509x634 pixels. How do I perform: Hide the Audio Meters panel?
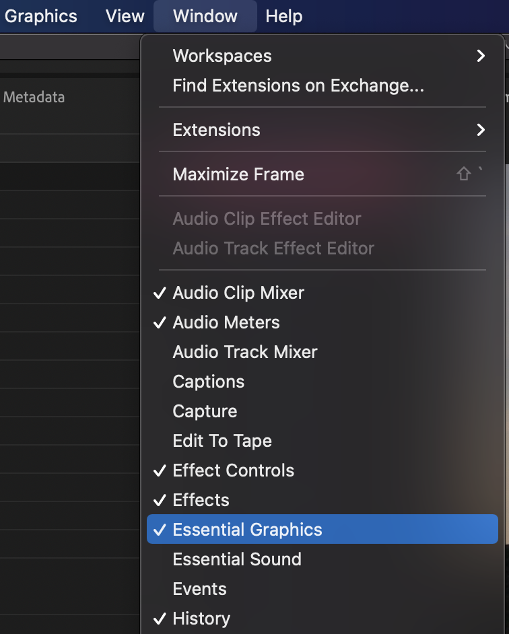(x=226, y=322)
